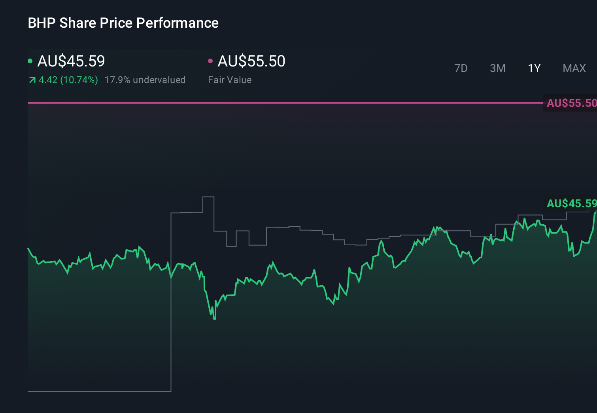This screenshot has height=413, width=597.
Task: Select the 1Y range tab
Action: [x=534, y=68]
